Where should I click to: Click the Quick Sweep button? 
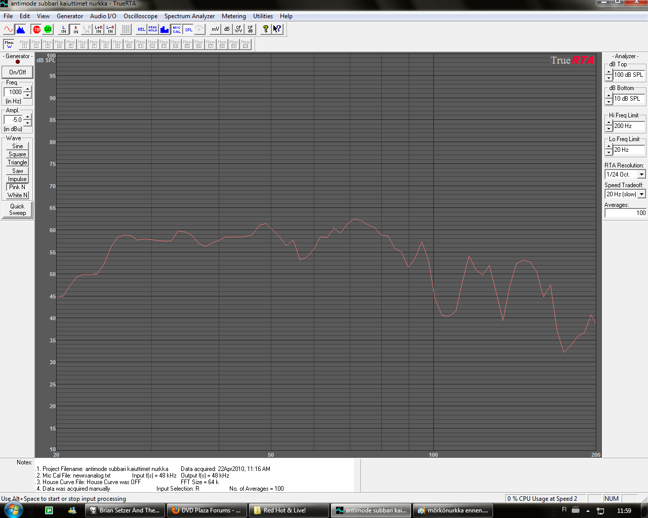pos(17,209)
